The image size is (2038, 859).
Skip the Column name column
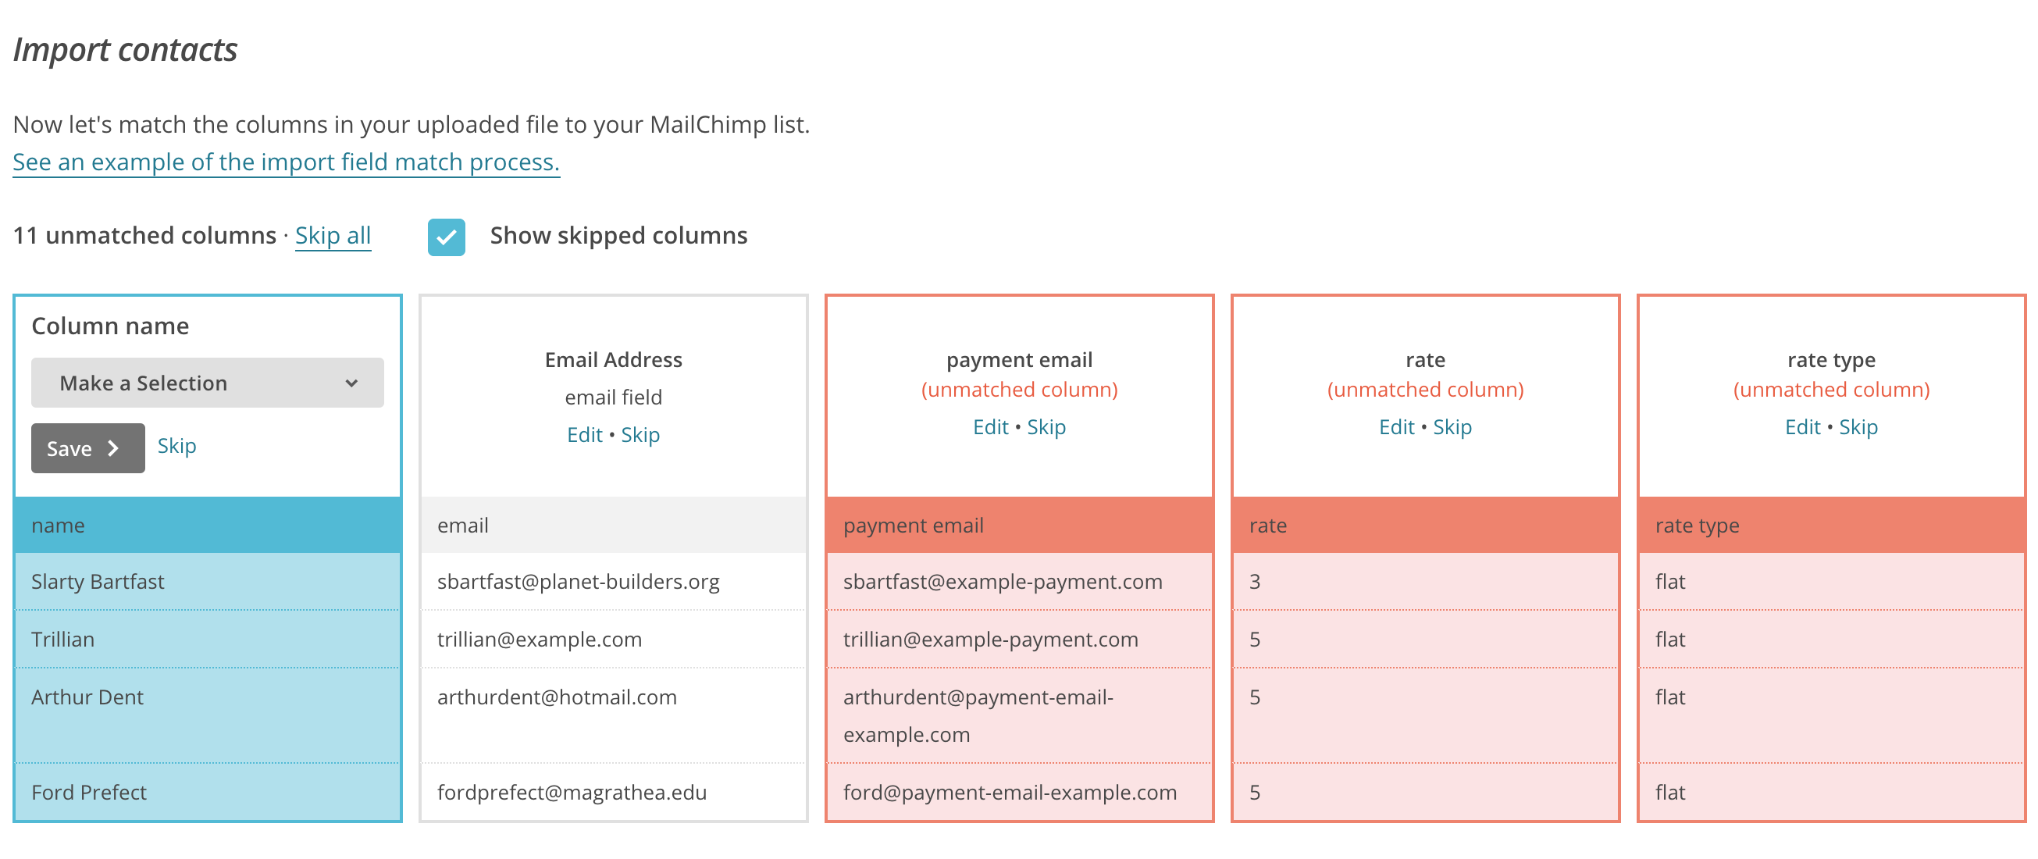click(x=176, y=446)
